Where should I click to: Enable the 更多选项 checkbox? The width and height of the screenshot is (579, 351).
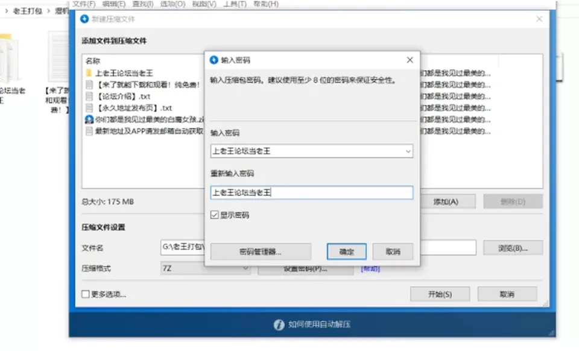tap(85, 294)
